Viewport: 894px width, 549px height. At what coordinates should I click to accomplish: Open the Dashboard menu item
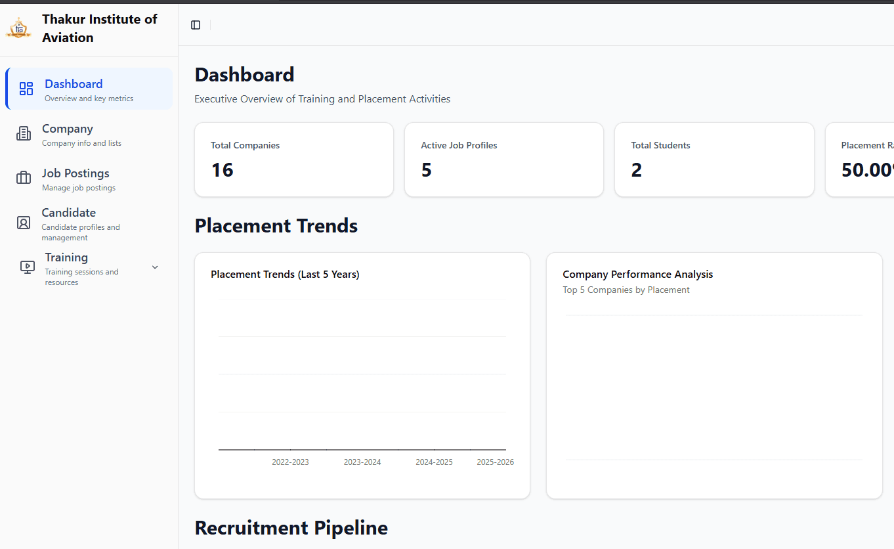89,89
